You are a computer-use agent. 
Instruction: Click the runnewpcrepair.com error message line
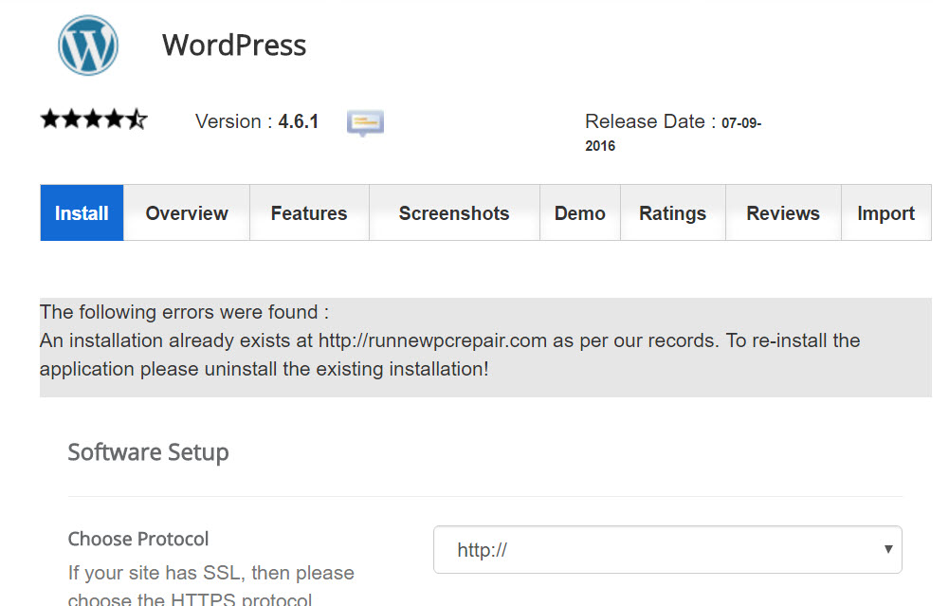pos(449,355)
